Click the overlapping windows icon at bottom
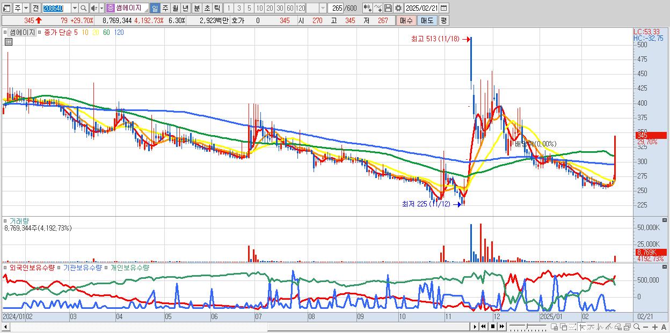 (x=564, y=327)
